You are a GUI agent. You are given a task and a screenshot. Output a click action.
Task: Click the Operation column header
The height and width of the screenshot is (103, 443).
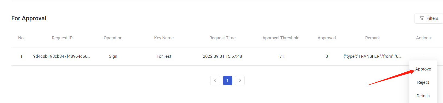(x=113, y=38)
